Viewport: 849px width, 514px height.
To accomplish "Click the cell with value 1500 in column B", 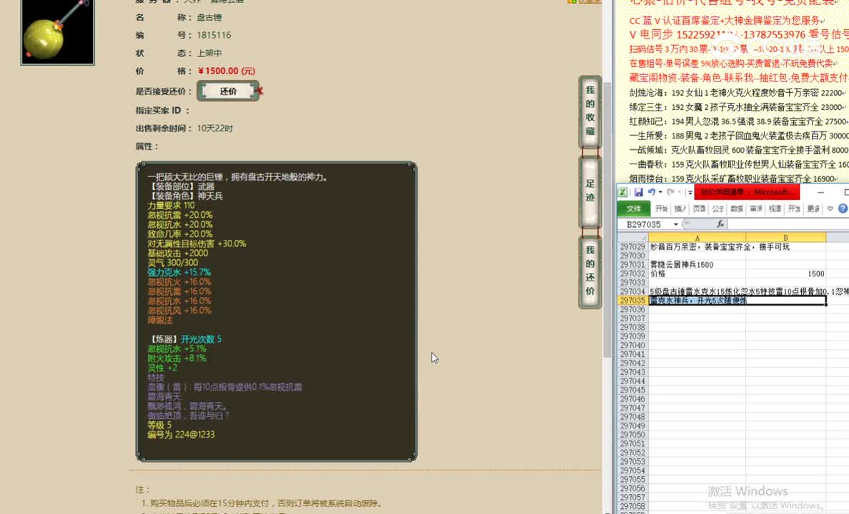I will tap(785, 273).
